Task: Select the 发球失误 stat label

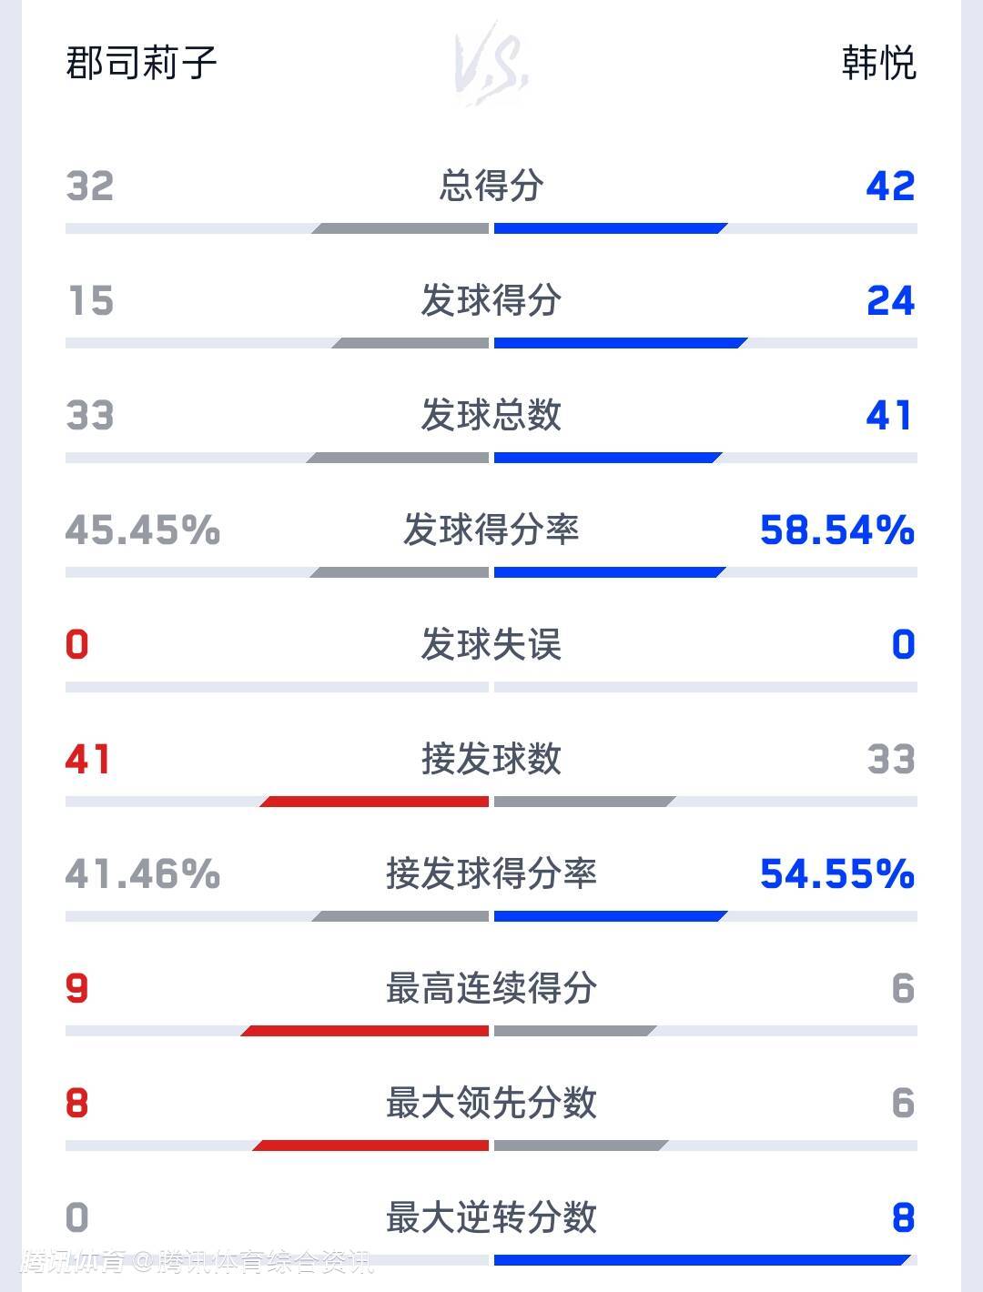Action: [491, 644]
